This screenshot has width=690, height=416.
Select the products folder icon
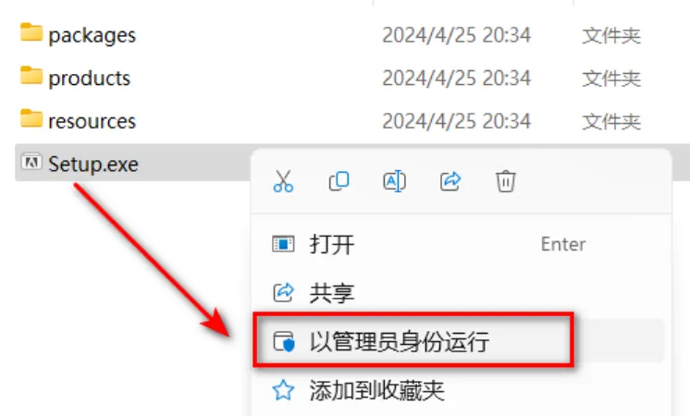click(31, 76)
